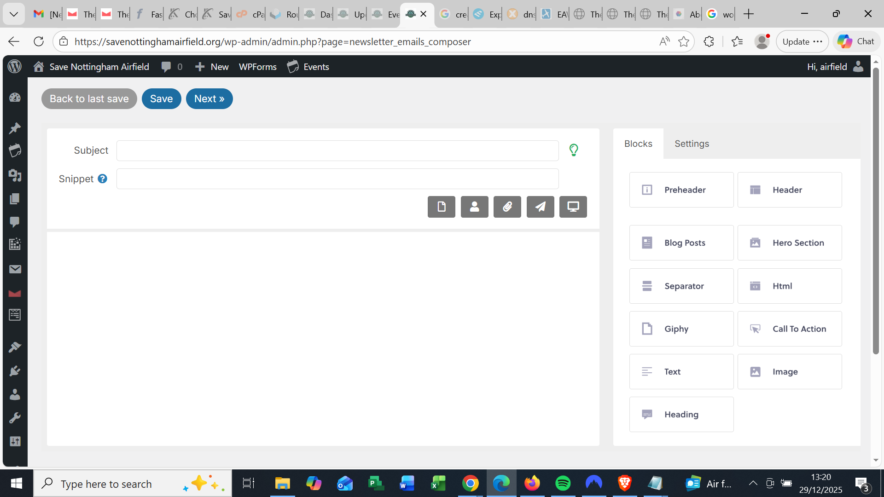Expand browser tab search chevron
This screenshot has width=884, height=497.
pyautogui.click(x=14, y=14)
